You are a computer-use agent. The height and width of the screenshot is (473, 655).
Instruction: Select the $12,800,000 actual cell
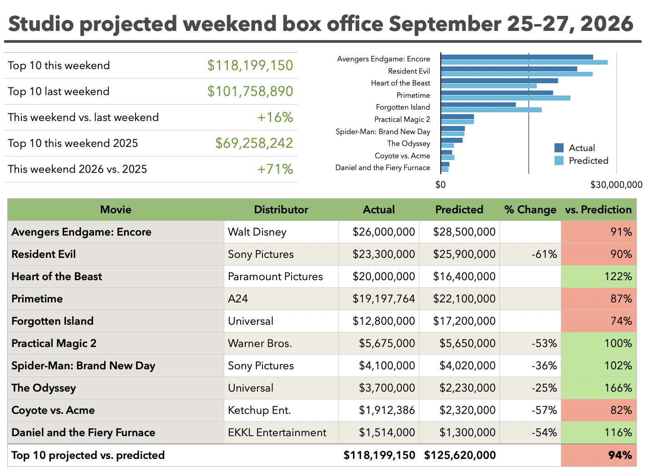[379, 321]
